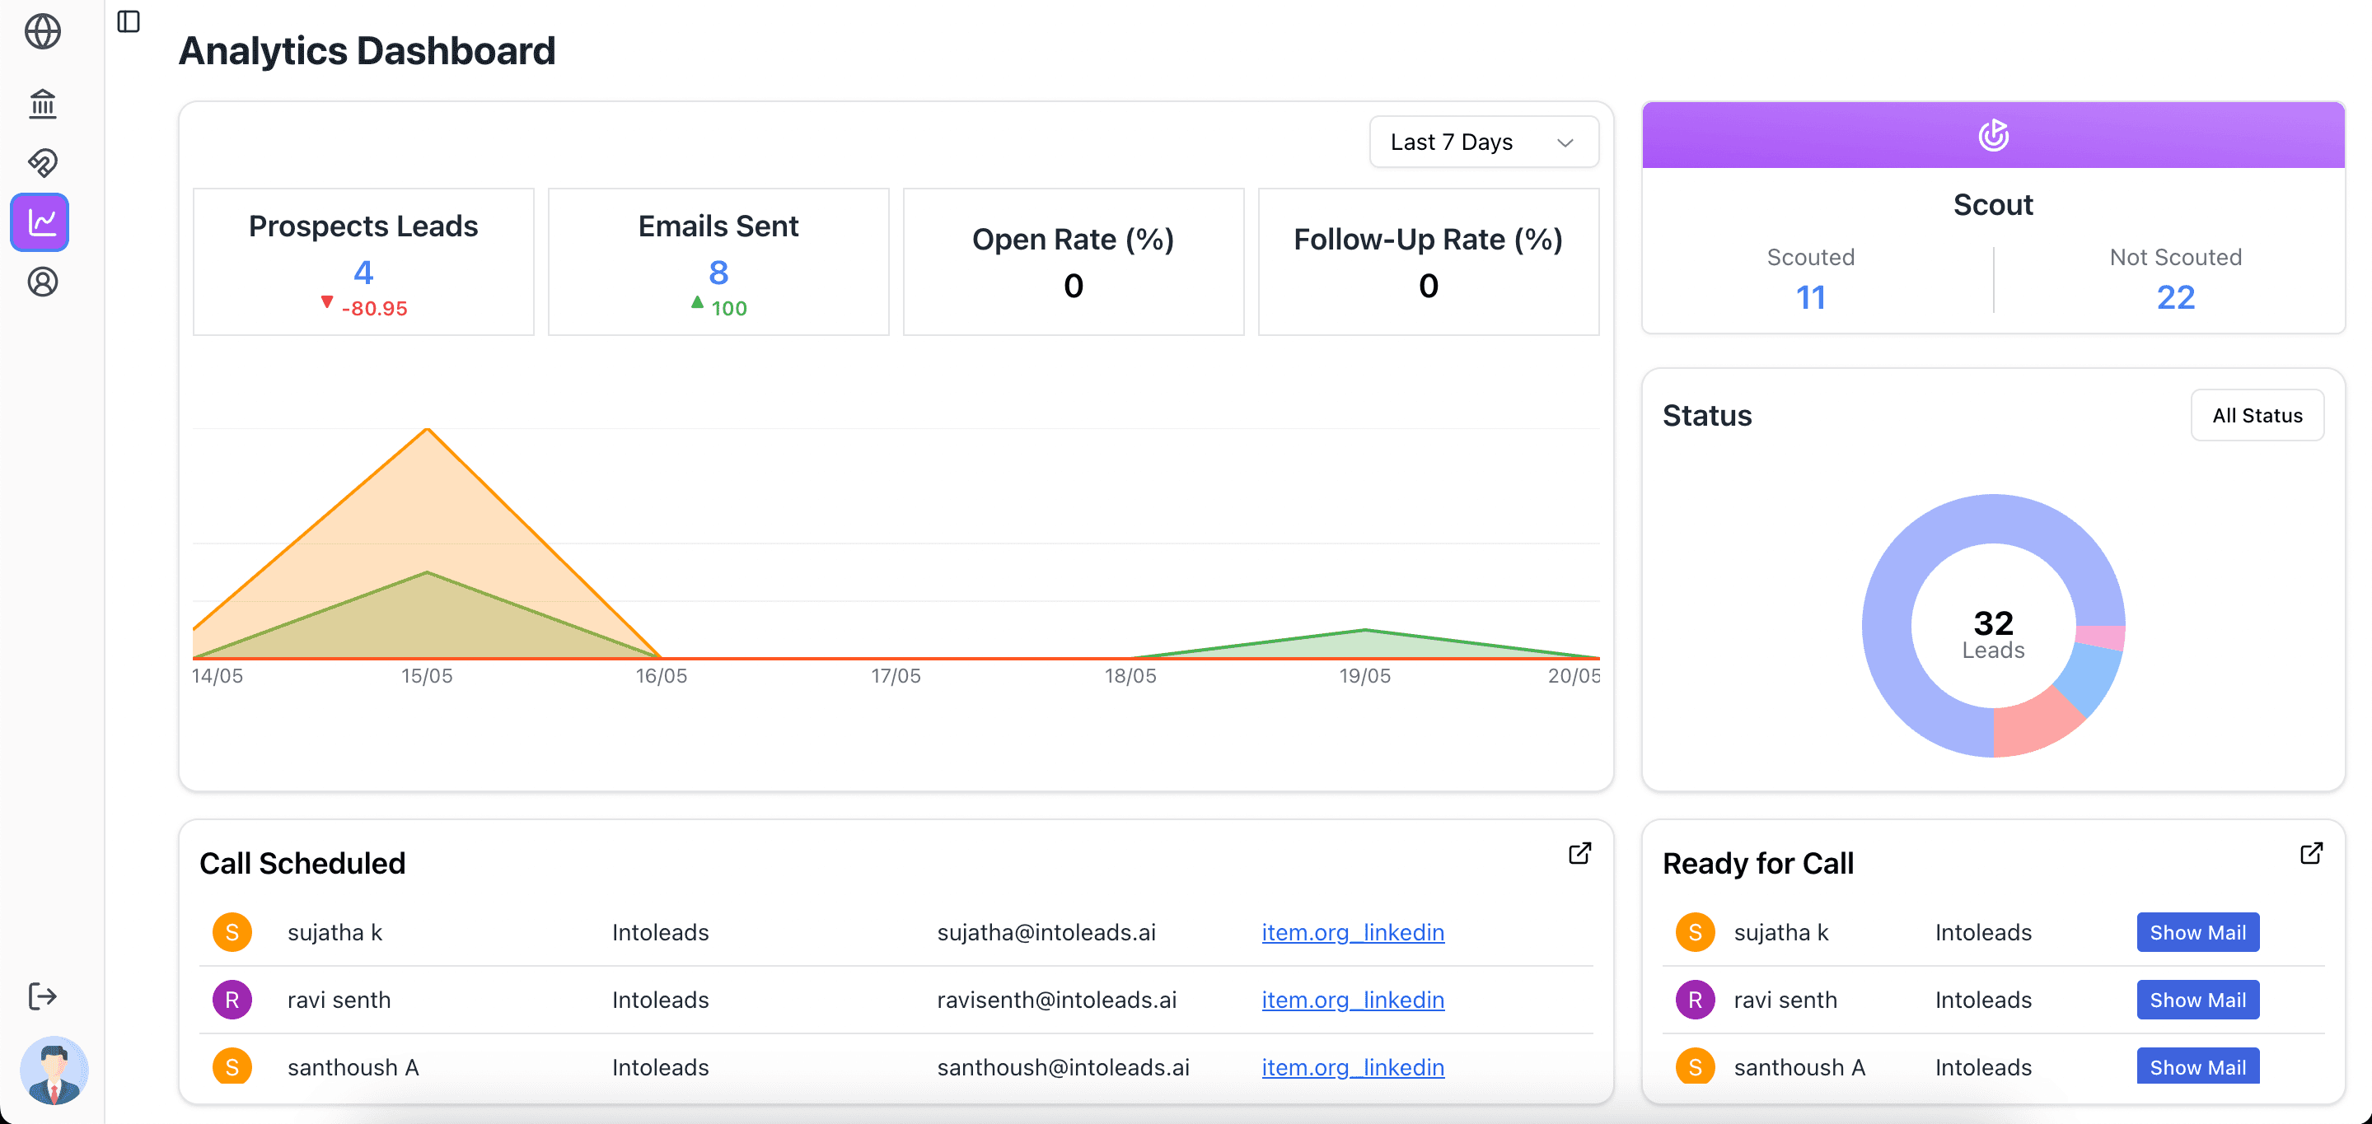Select the Emails Sent stat card
Viewport: 2372px width, 1124px height.
(718, 263)
